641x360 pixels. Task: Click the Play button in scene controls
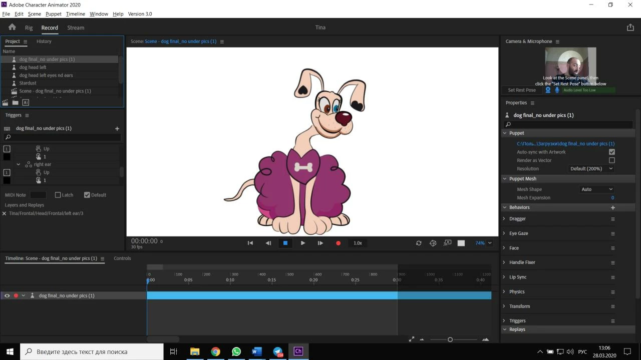coord(303,243)
